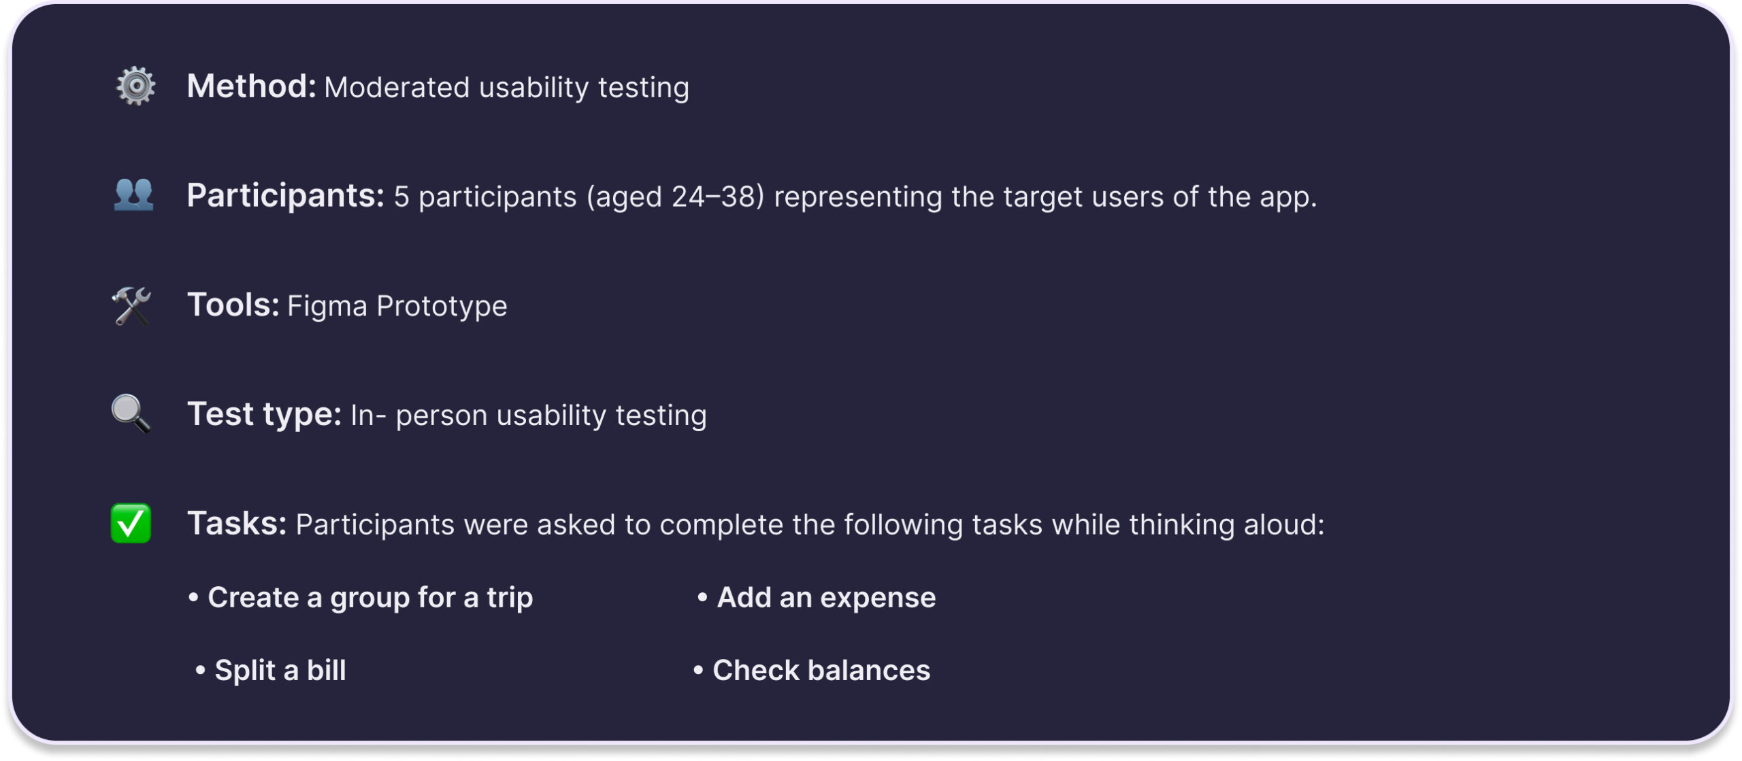Click the '5 participants (aged 24–38)' description

pos(578,197)
